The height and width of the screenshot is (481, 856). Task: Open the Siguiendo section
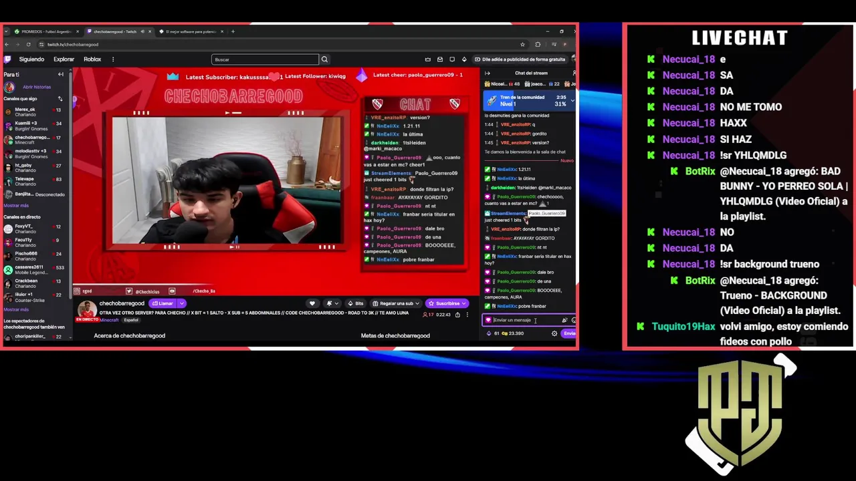coord(31,59)
